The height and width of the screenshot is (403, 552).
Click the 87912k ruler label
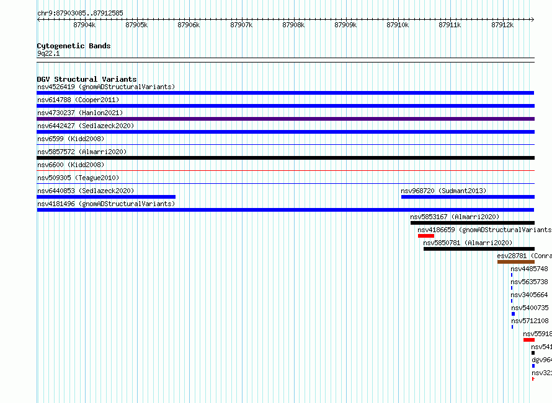[502, 25]
